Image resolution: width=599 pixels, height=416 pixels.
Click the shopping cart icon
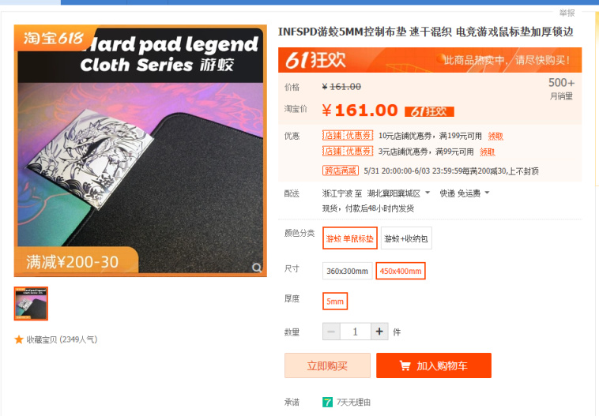(405, 365)
